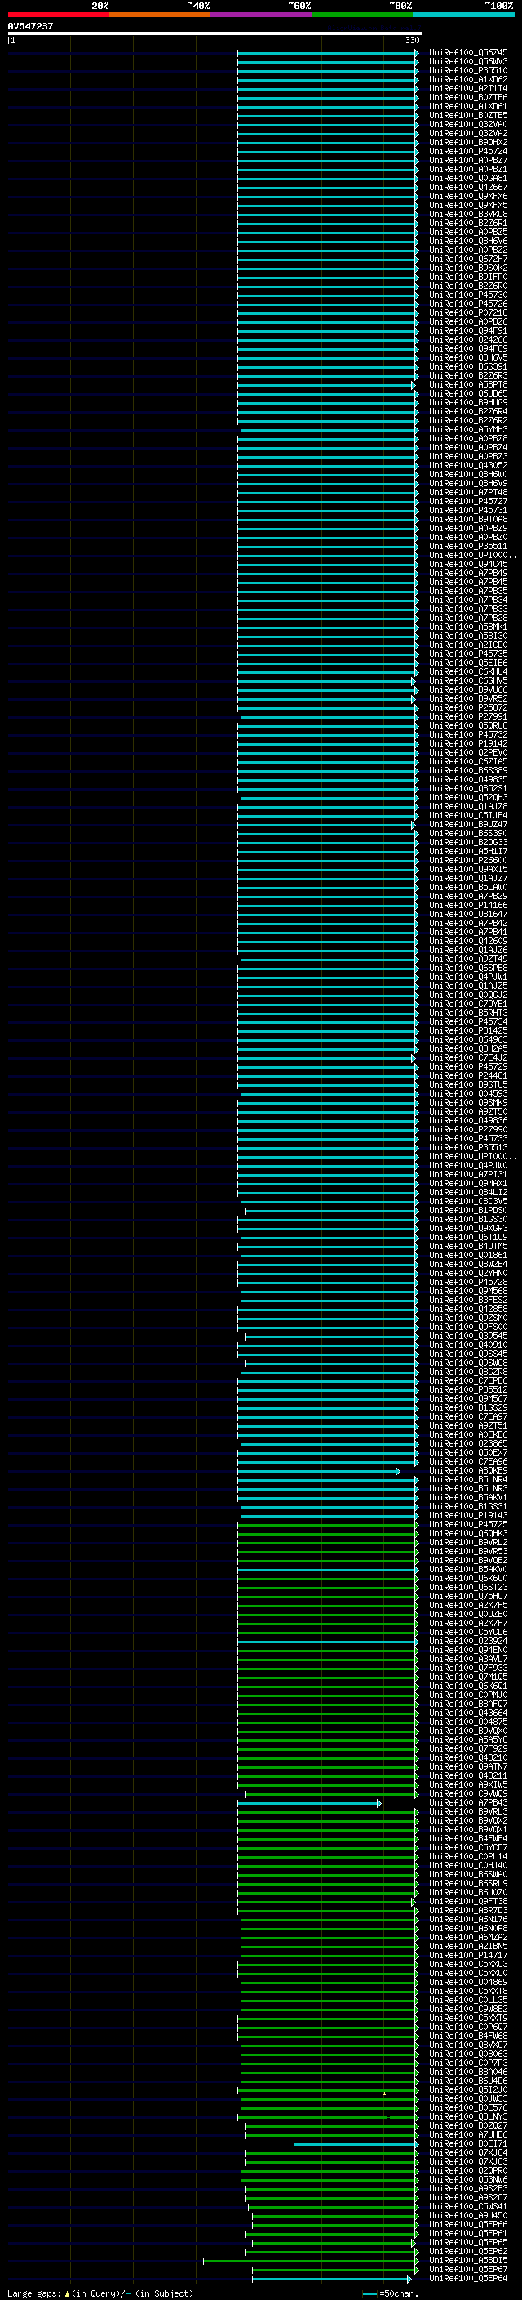This screenshot has width=522, height=2300.
Task: Click hit label UniRef100_Q5I2J0
Action: pos(467,2090)
